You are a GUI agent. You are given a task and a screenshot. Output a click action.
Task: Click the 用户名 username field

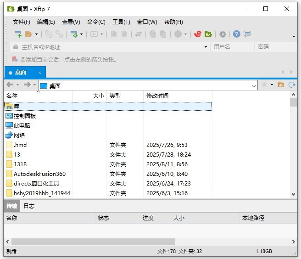[x=233, y=47]
